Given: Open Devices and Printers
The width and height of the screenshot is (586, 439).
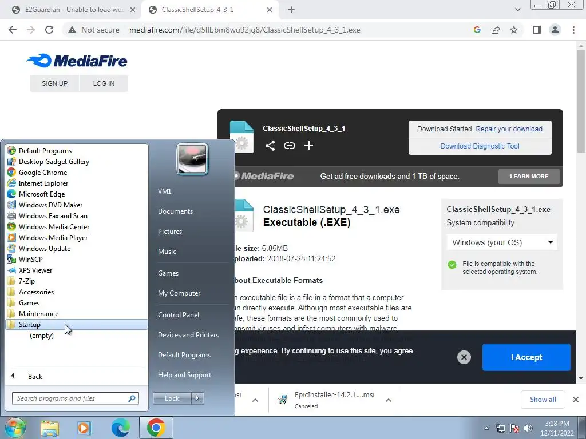Looking at the screenshot, I should click(188, 335).
